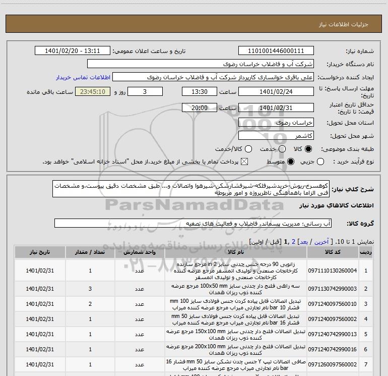
Task: Click the نام کالا column header
Action: point(236,252)
